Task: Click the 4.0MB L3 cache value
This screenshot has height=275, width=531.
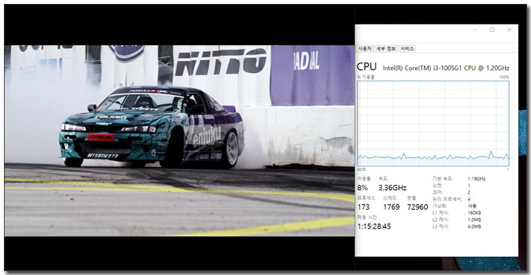Action: 474,226
